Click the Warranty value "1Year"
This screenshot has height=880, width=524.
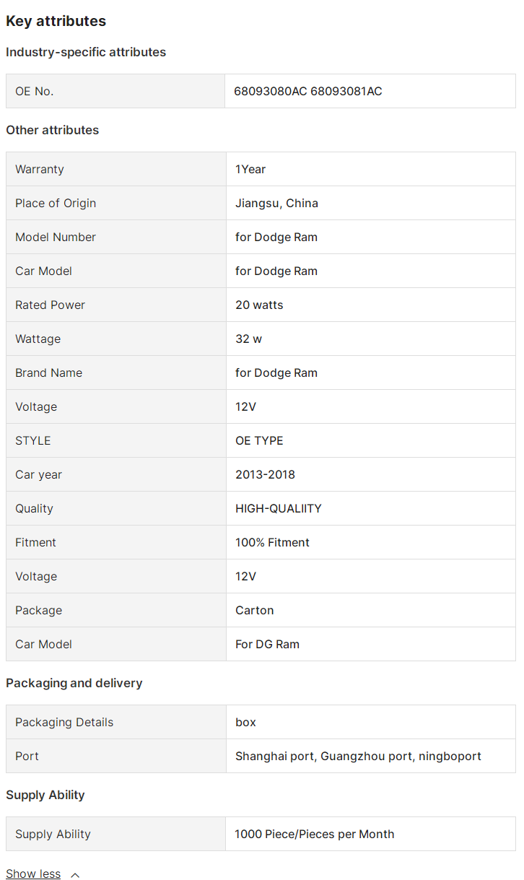(x=250, y=169)
